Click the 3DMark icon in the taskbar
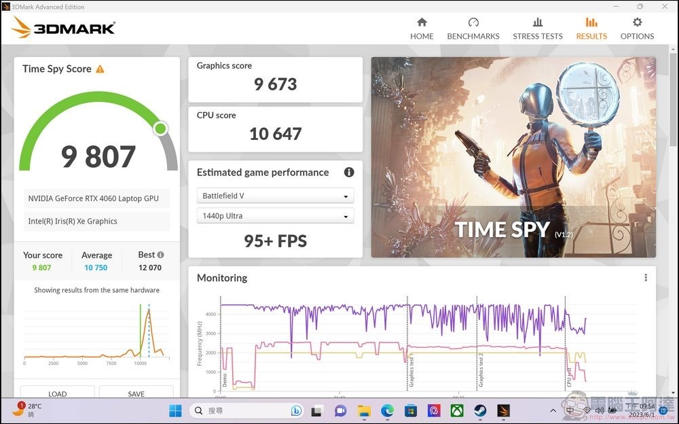Screen dimensions: 679x424 click(502, 411)
